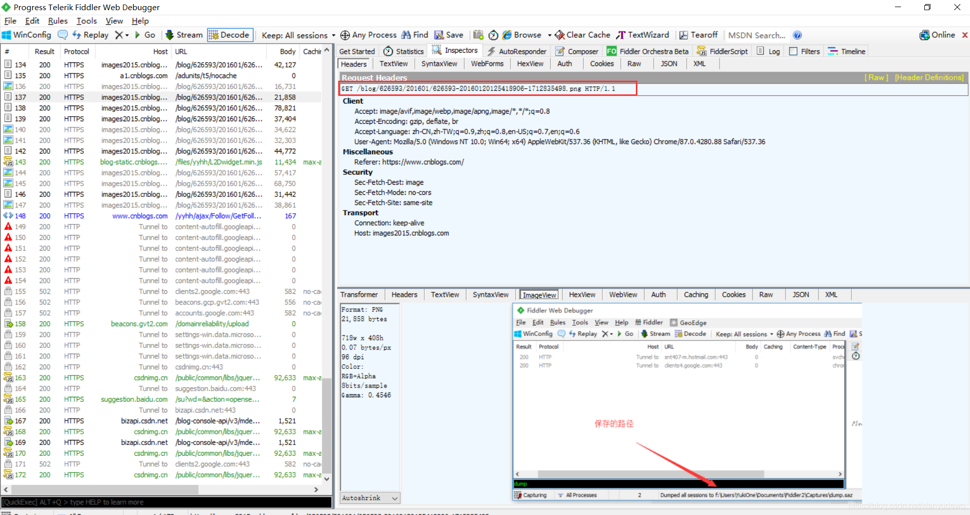Open Fiddler Orchestra Beta tab

click(x=648, y=51)
